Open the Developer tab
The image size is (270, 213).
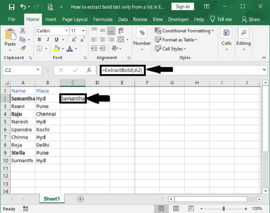(178, 19)
